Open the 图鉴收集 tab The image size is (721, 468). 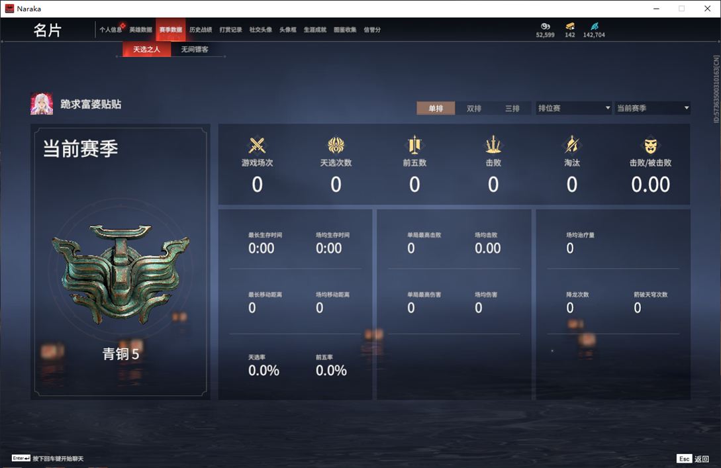[345, 29]
